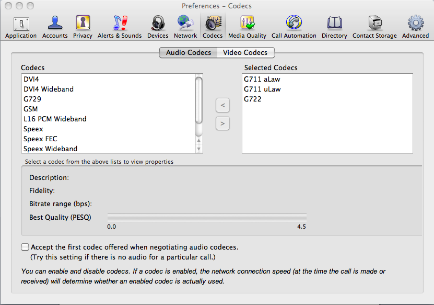The width and height of the screenshot is (434, 305).
Task: Open the Devices headset preferences
Action: (158, 27)
